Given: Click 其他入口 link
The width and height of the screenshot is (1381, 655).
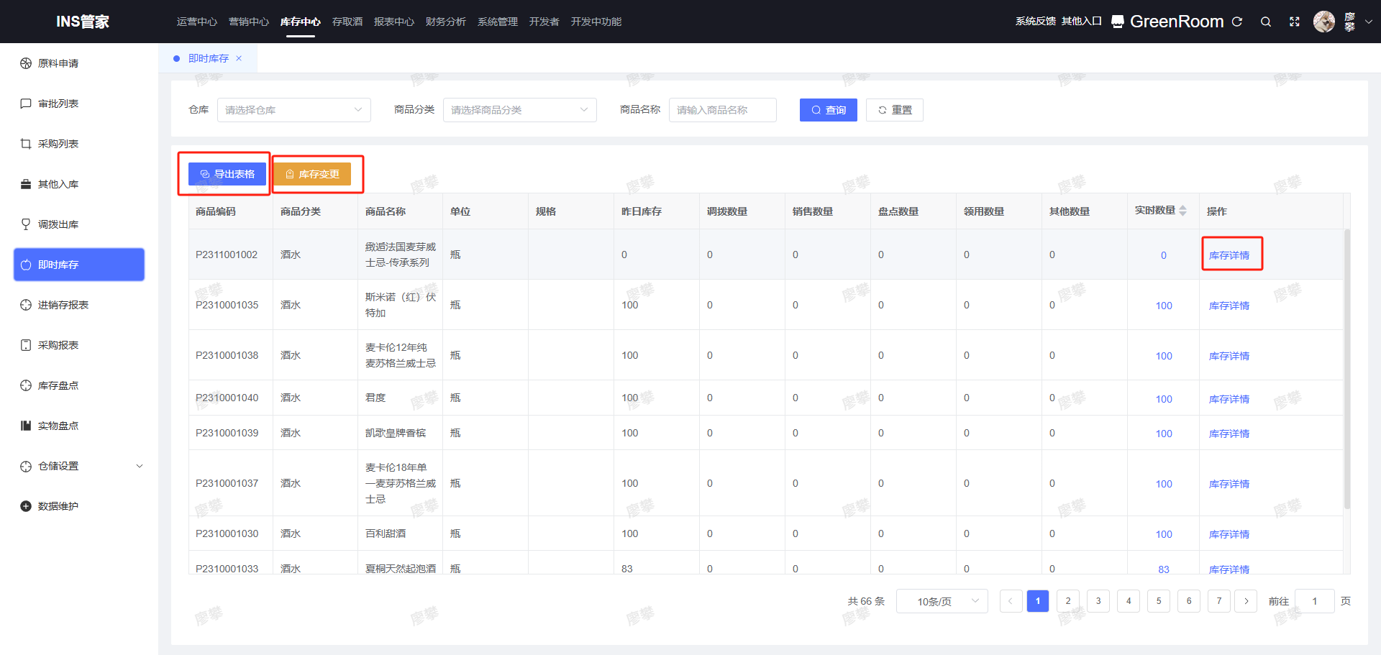Looking at the screenshot, I should tap(1082, 22).
